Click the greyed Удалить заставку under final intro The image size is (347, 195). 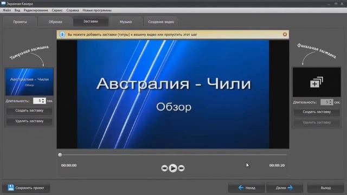click(317, 122)
